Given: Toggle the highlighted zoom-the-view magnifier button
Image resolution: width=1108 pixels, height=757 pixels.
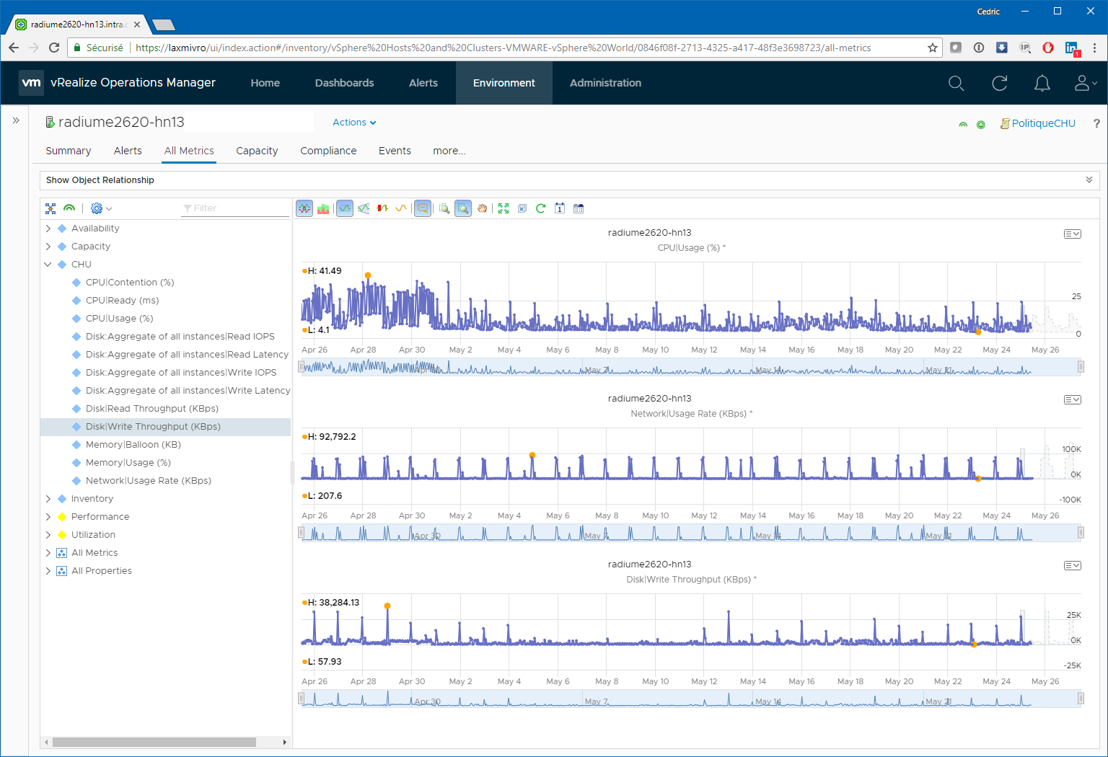Looking at the screenshot, I should 463,208.
